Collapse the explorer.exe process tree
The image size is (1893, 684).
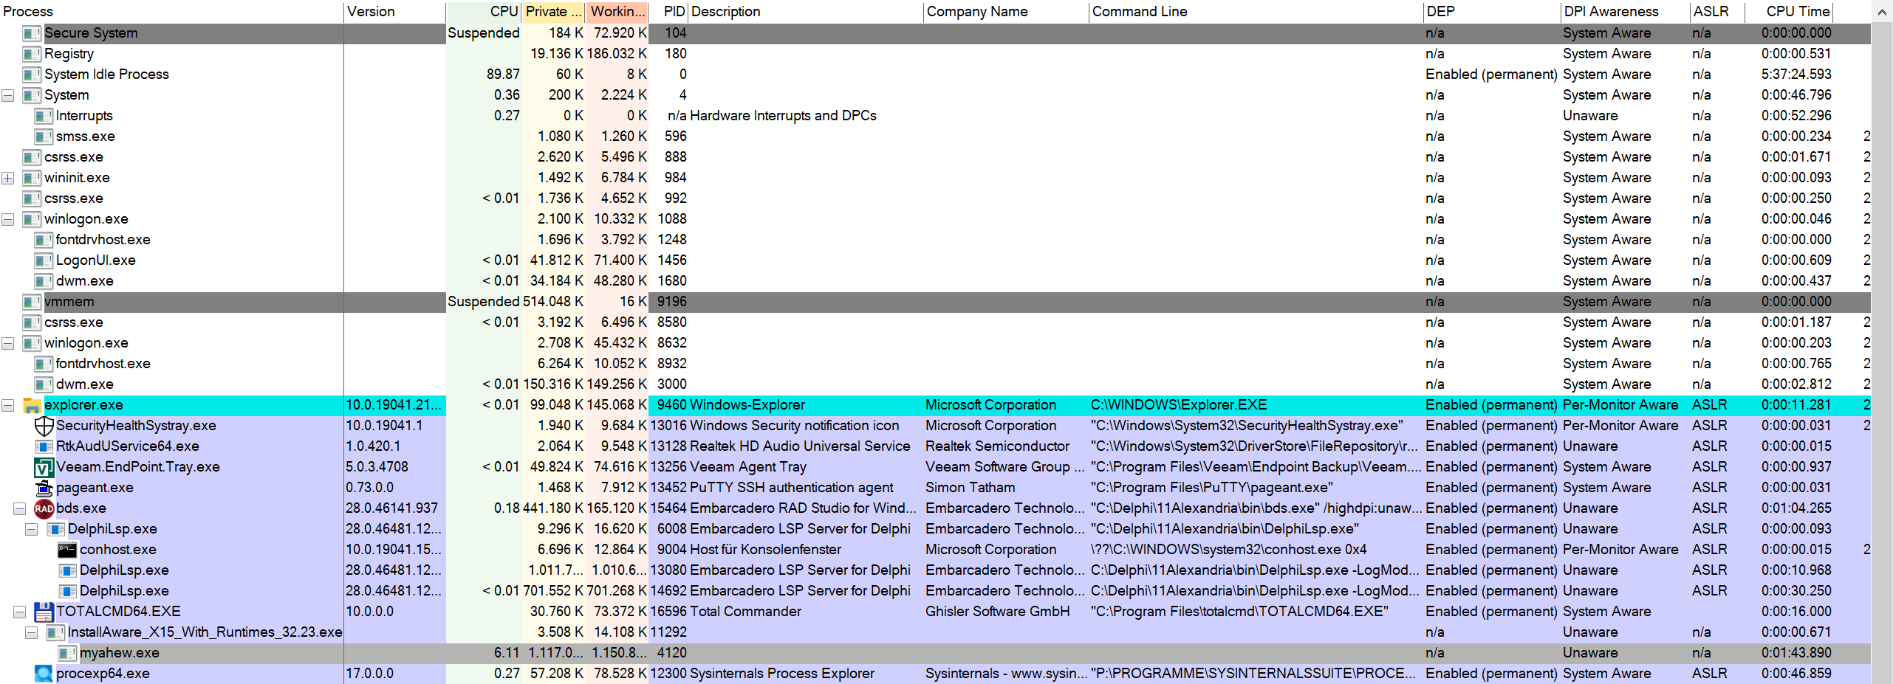[8, 405]
